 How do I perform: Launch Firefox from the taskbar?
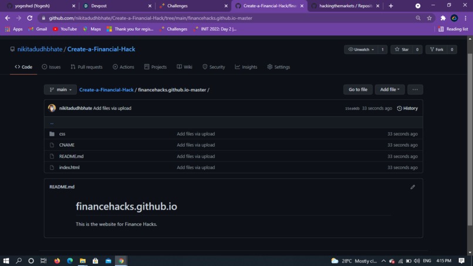point(57,261)
